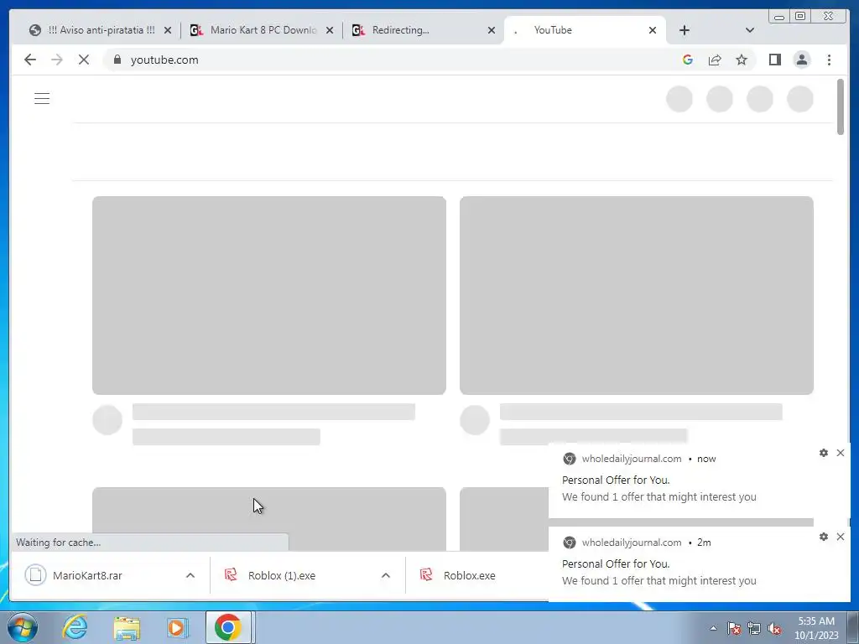
Task: Stop loading the YouTube page
Action: pyautogui.click(x=84, y=60)
